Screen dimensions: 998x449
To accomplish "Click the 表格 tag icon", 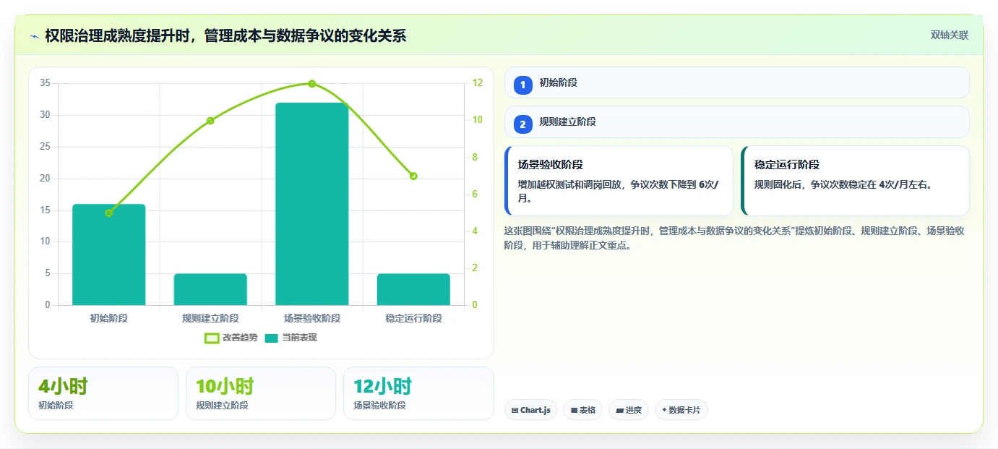I will pyautogui.click(x=574, y=410).
